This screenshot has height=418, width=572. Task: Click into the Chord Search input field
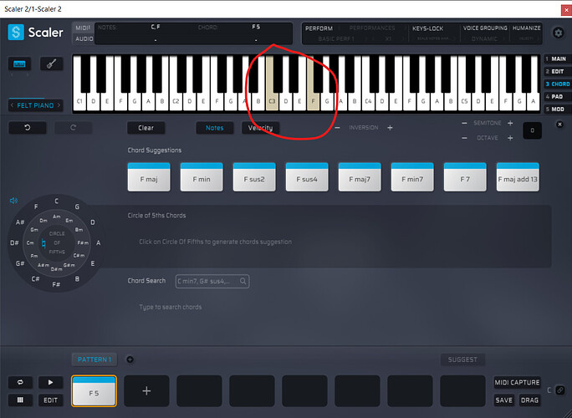tap(212, 281)
